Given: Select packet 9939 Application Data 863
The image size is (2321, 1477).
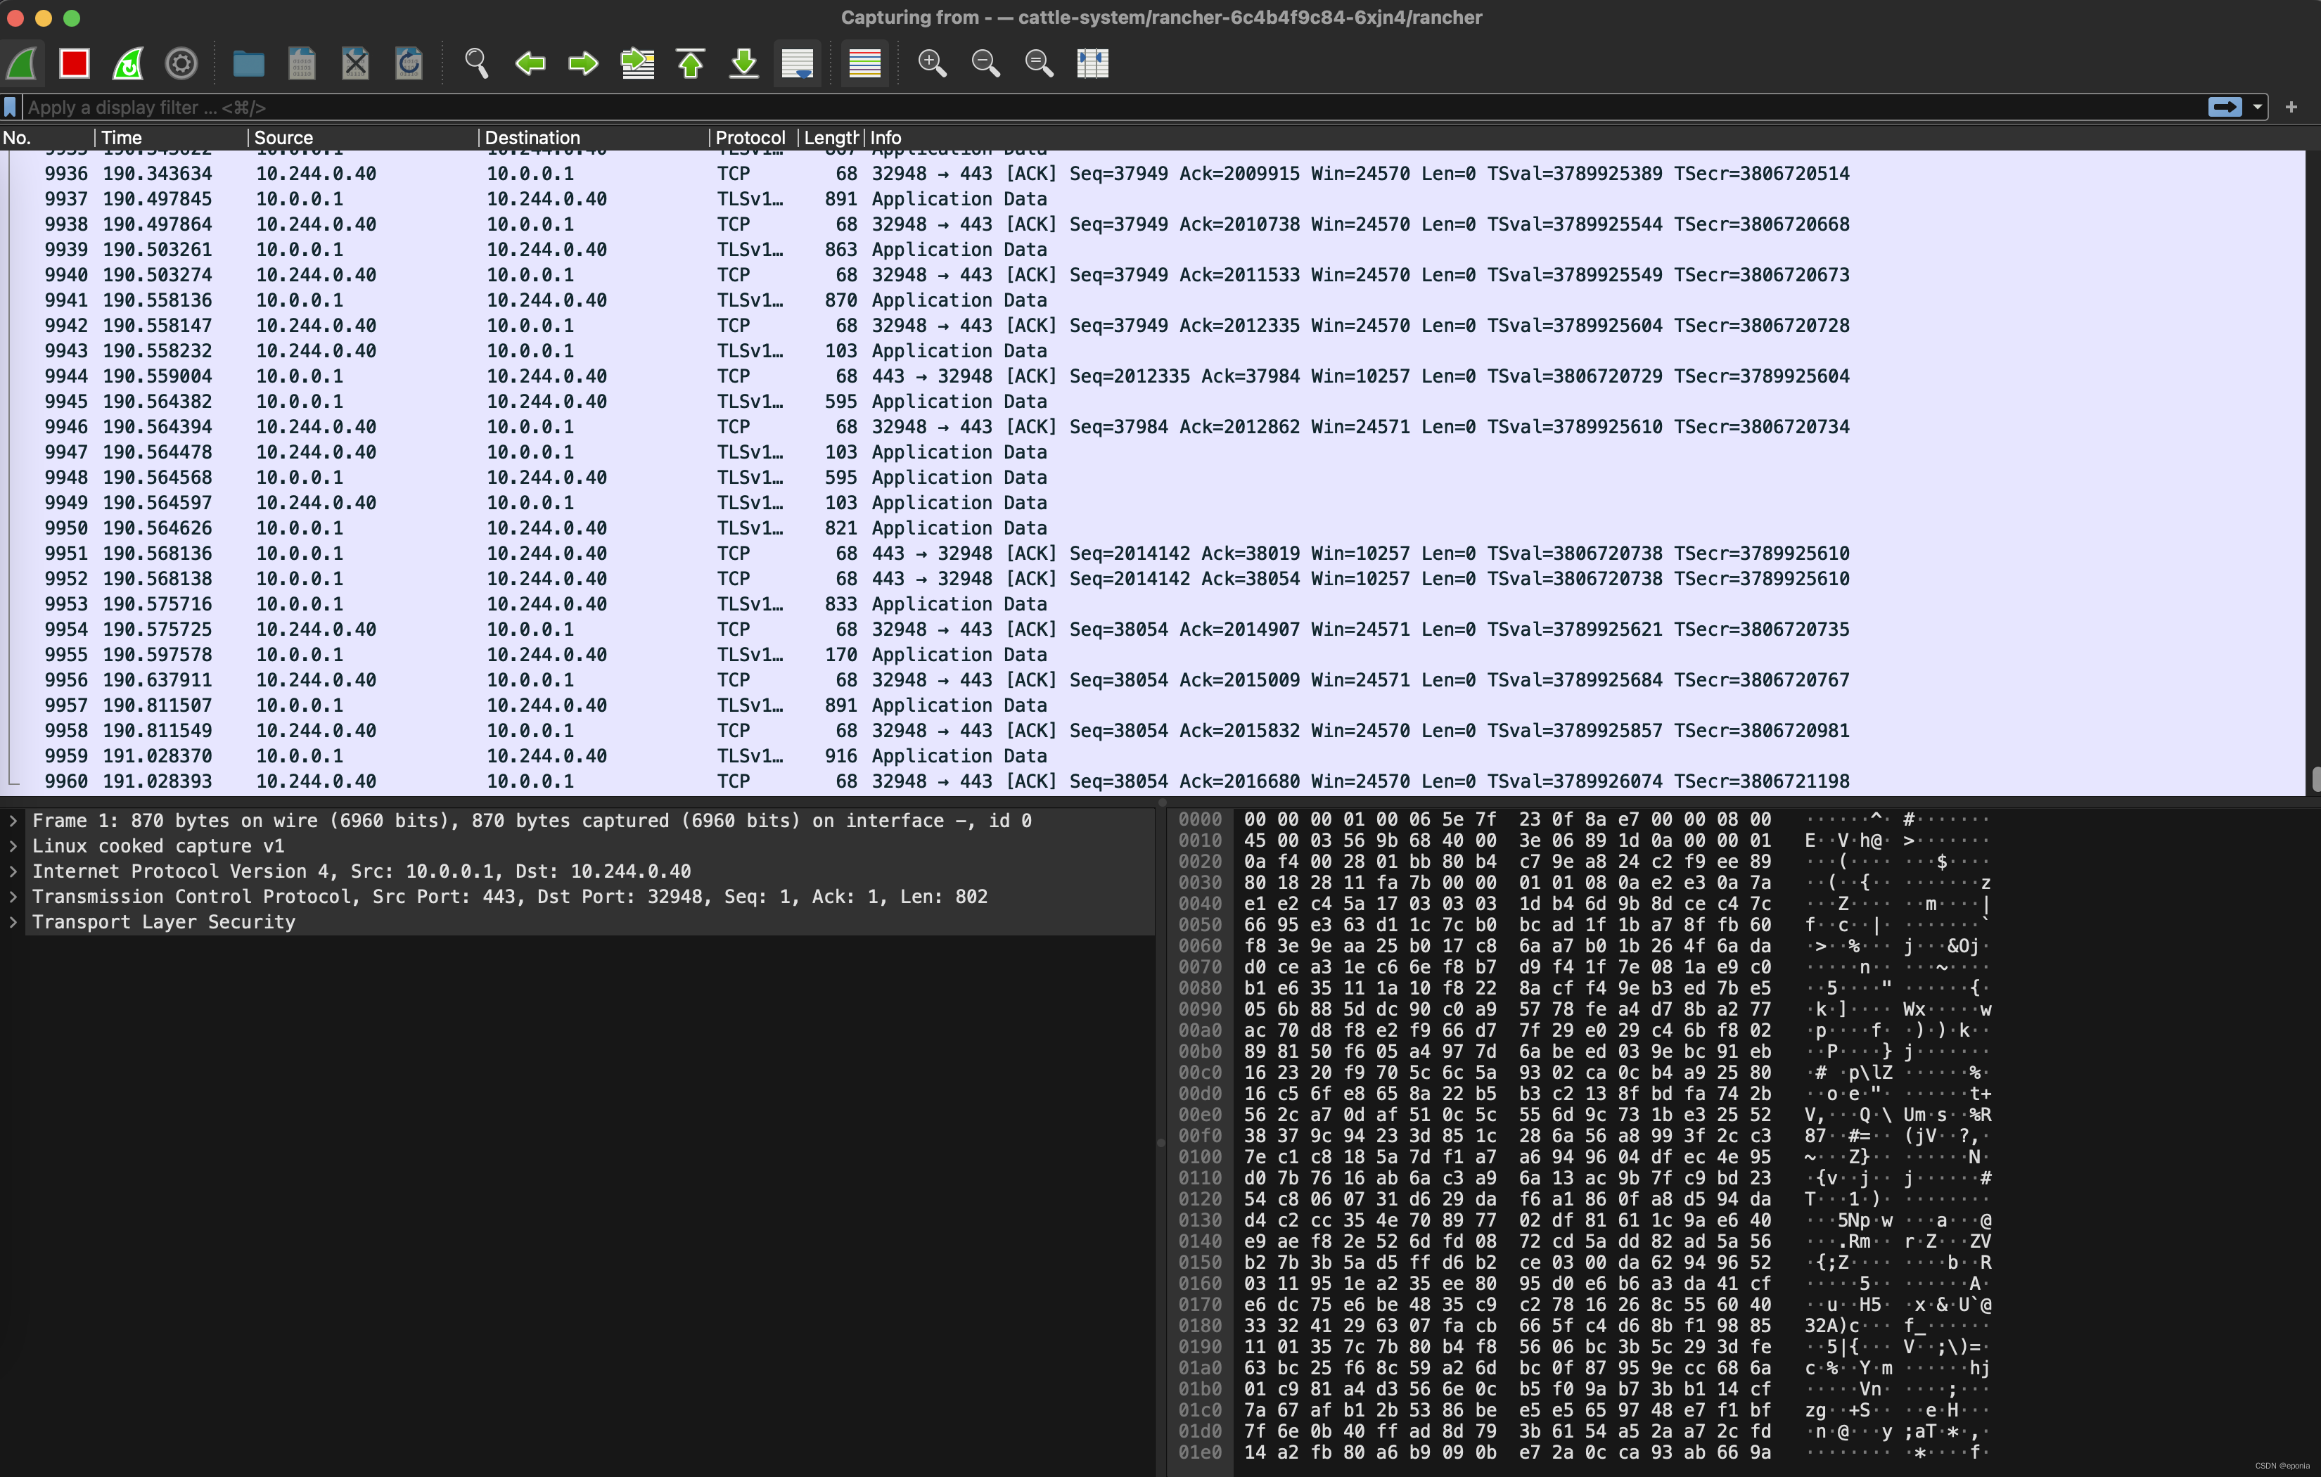Looking at the screenshot, I should [1152, 250].
